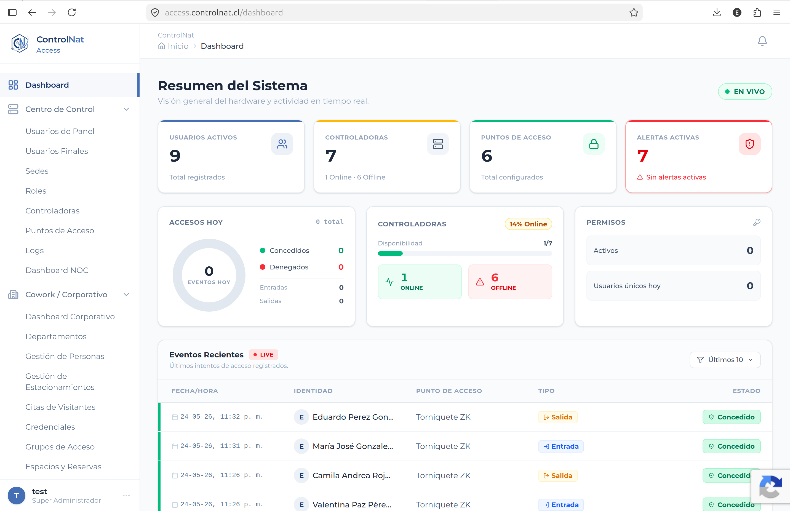The width and height of the screenshot is (790, 511).
Task: Open Dashboard Corporativo
Action: (70, 317)
